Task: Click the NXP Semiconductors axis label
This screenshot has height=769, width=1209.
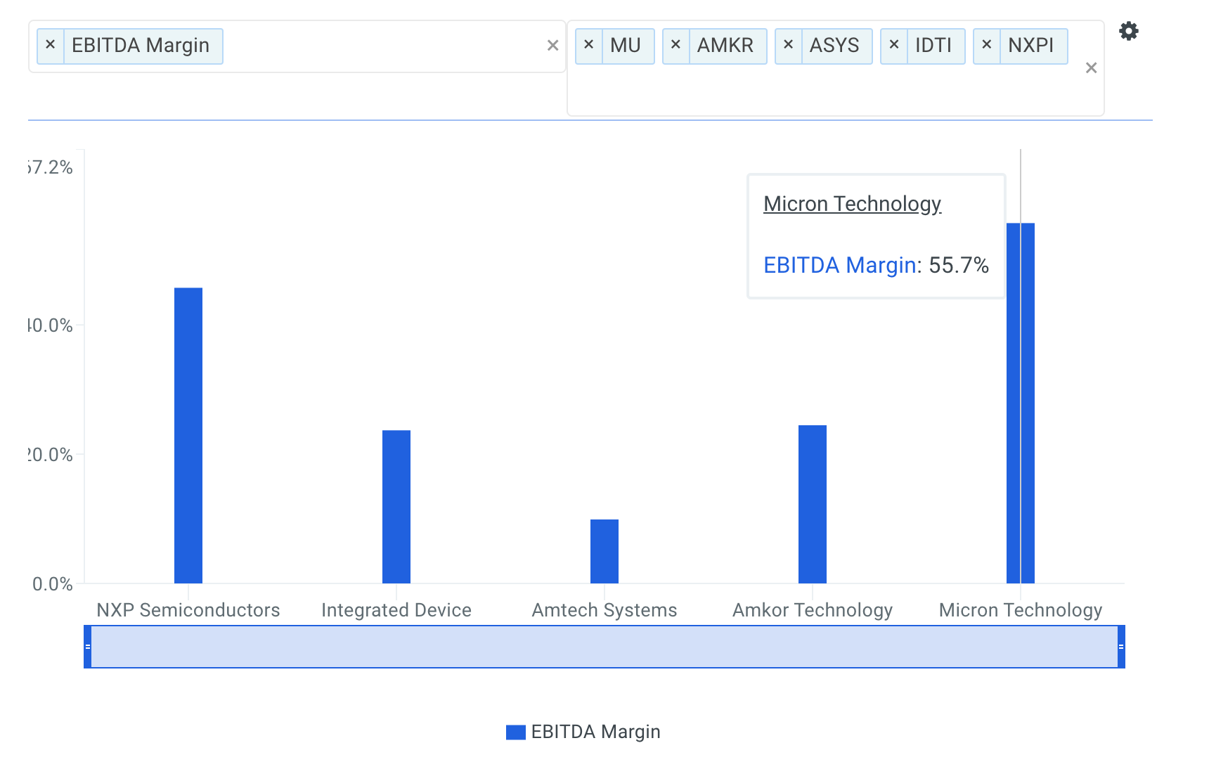Action: click(x=188, y=610)
